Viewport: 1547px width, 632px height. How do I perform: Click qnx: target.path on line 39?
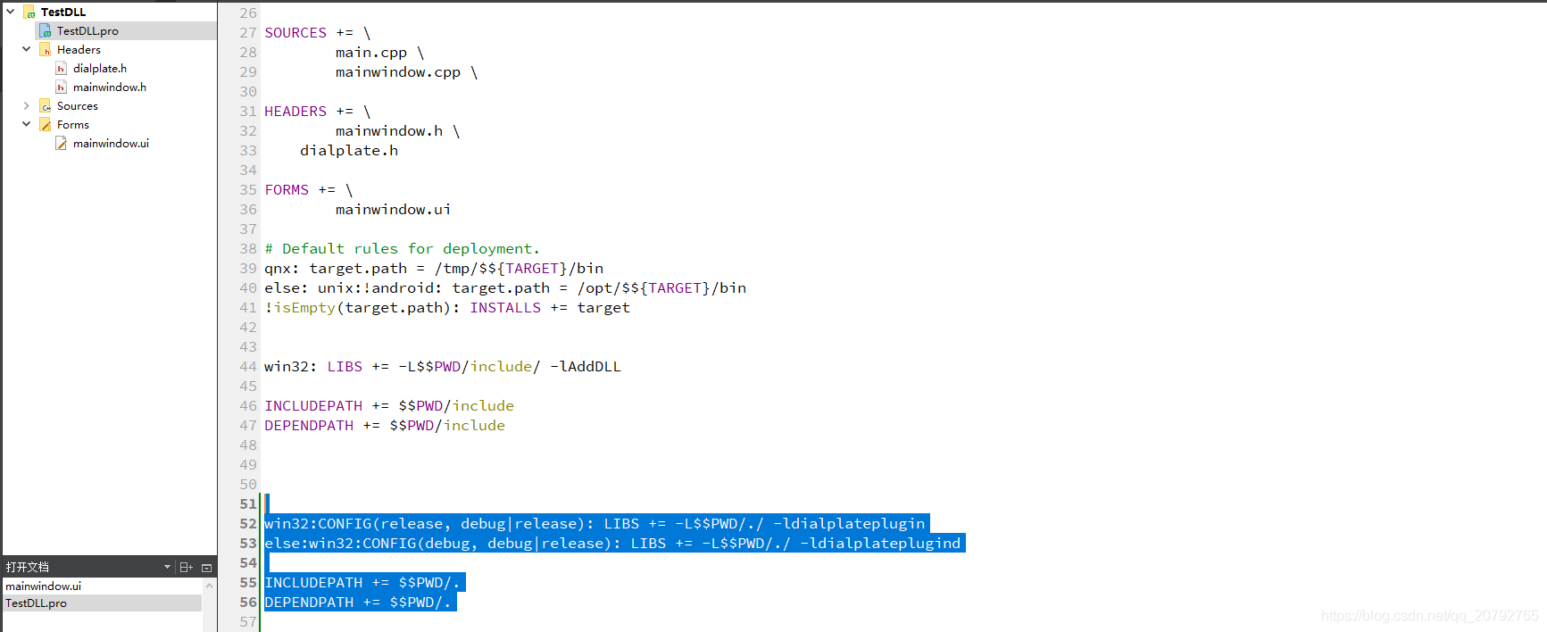click(x=336, y=269)
